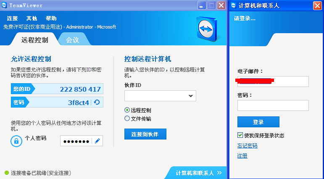Image resolution: width=324 pixels, height=179 pixels.
Task: Click the password value 3f8ct4
Action: (79, 103)
